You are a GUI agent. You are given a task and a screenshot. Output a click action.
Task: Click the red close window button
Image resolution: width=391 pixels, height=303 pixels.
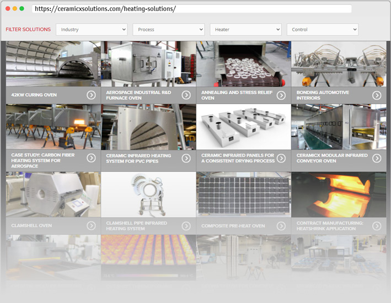pos(8,8)
